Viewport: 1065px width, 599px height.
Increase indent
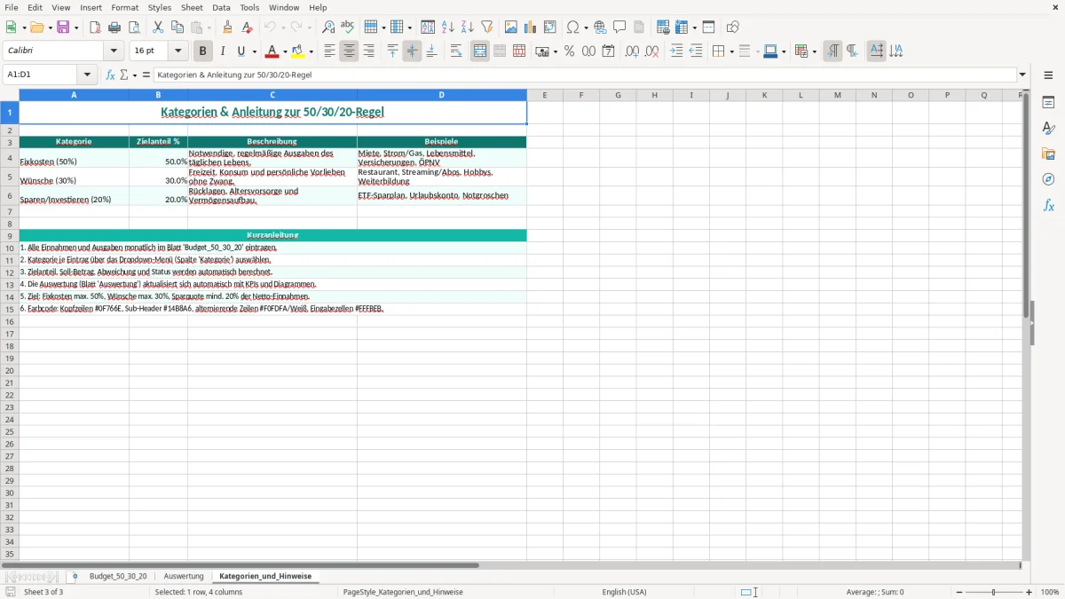point(676,51)
